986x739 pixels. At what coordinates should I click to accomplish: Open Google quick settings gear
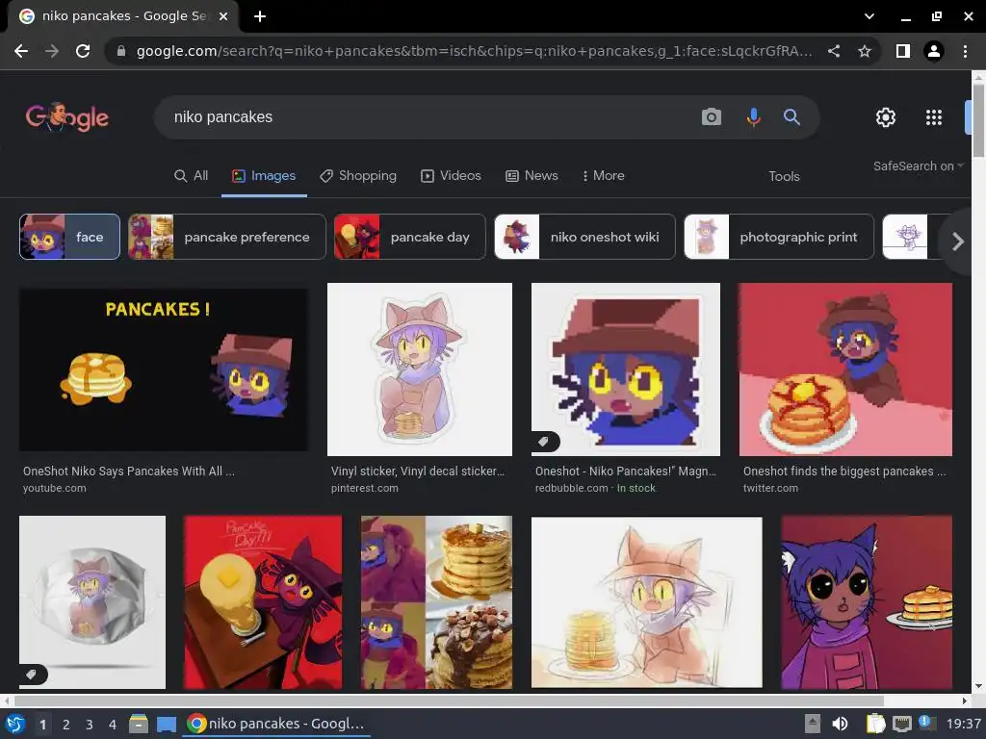click(x=886, y=116)
